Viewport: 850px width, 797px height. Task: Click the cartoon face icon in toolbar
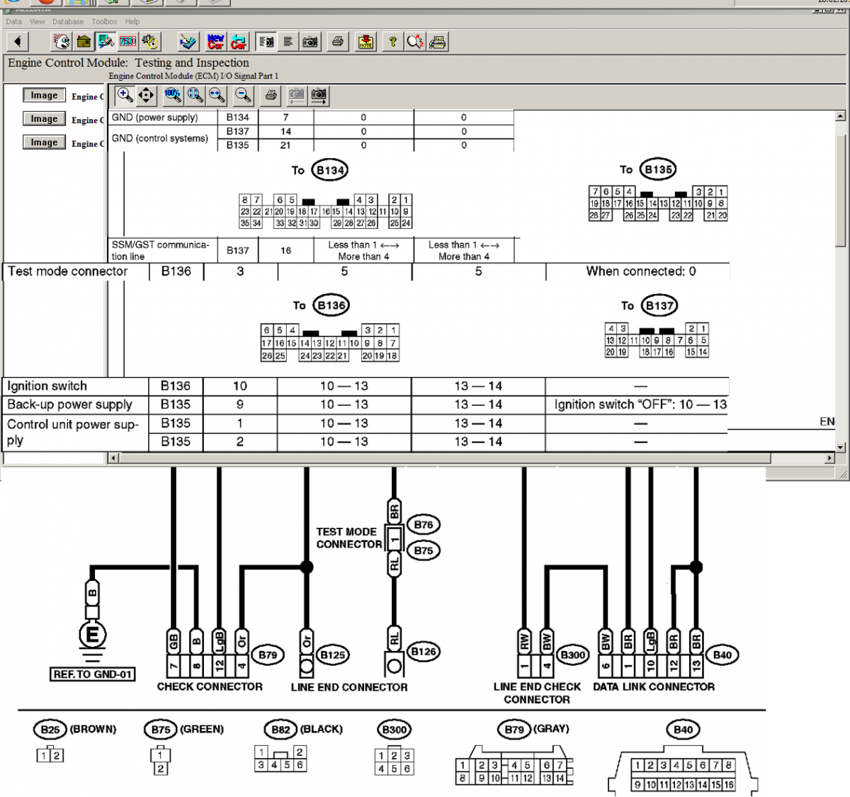pos(62,42)
